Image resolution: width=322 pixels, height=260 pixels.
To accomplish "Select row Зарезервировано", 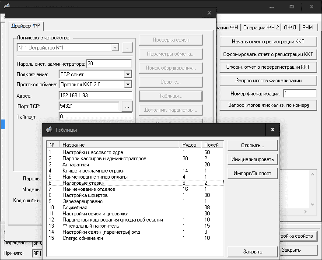I will [x=135, y=201].
